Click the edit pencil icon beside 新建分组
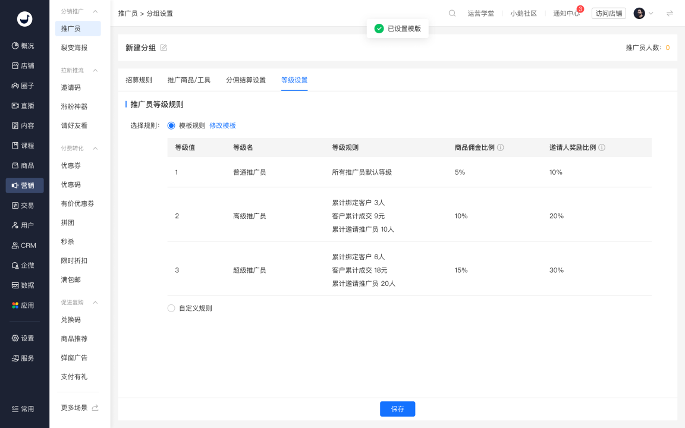 click(x=164, y=48)
